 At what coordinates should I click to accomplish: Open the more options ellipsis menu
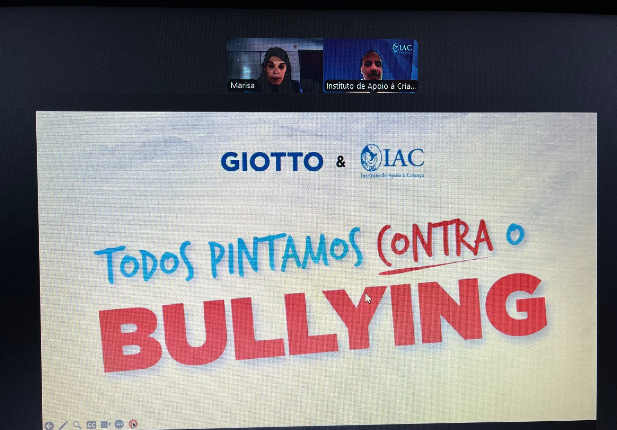coord(119,424)
